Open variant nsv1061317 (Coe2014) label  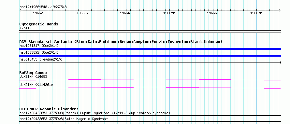[39, 46]
